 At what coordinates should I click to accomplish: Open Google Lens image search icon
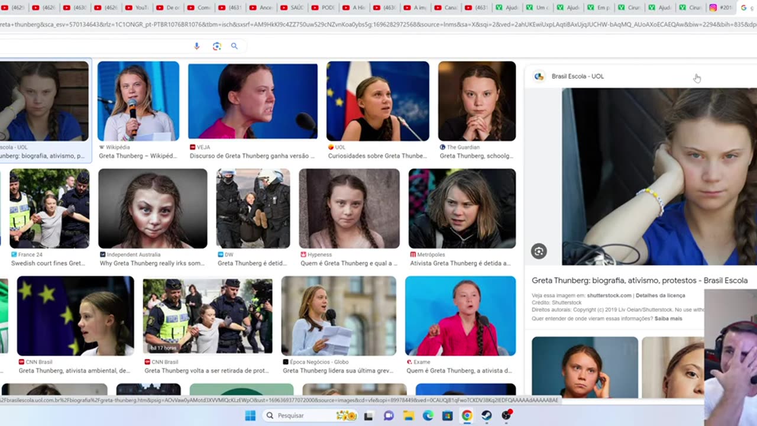point(216,46)
